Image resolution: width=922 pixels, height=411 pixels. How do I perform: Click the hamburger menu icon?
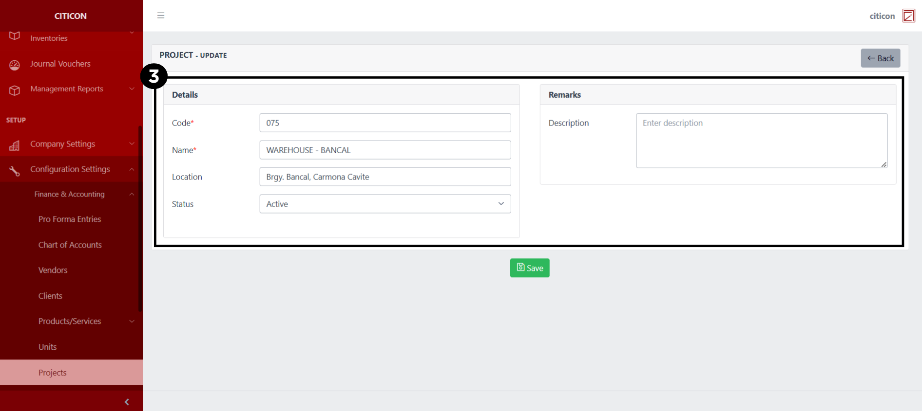pos(161,16)
